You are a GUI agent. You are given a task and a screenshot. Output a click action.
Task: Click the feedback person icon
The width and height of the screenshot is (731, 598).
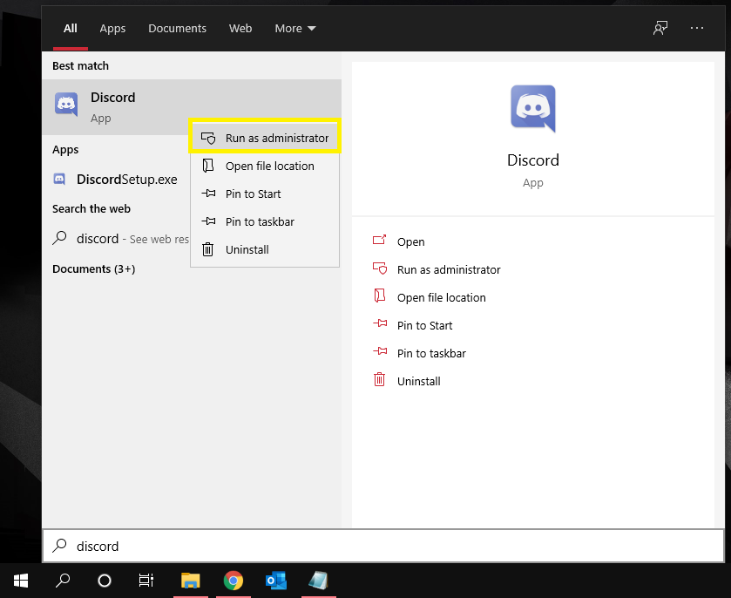(x=660, y=28)
